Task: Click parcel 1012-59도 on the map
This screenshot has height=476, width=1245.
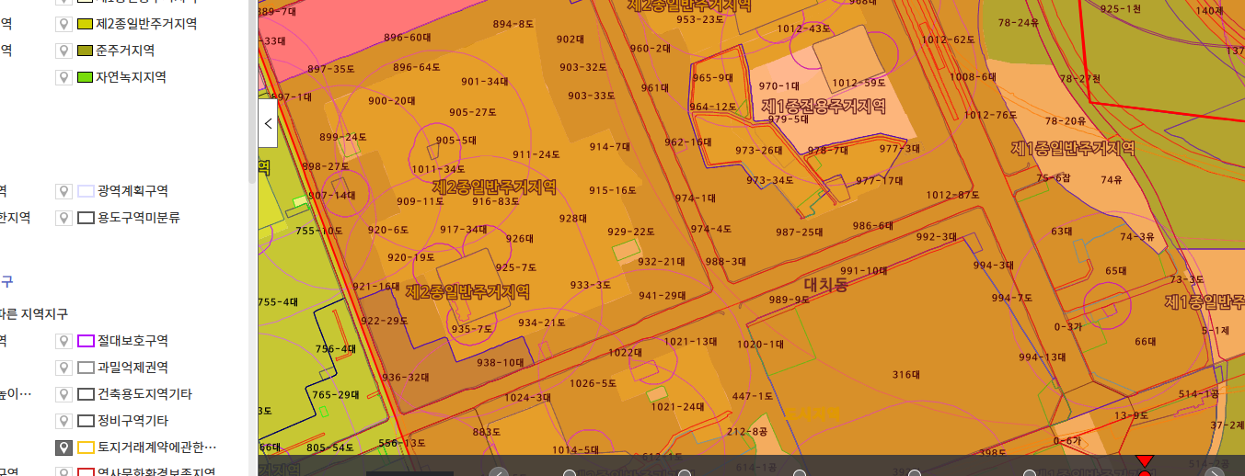Action: tap(859, 82)
